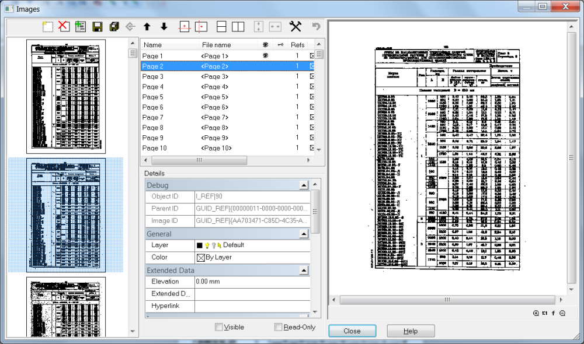584x344 pixels.
Task: Click the black layer color swatch
Action: (x=200, y=245)
